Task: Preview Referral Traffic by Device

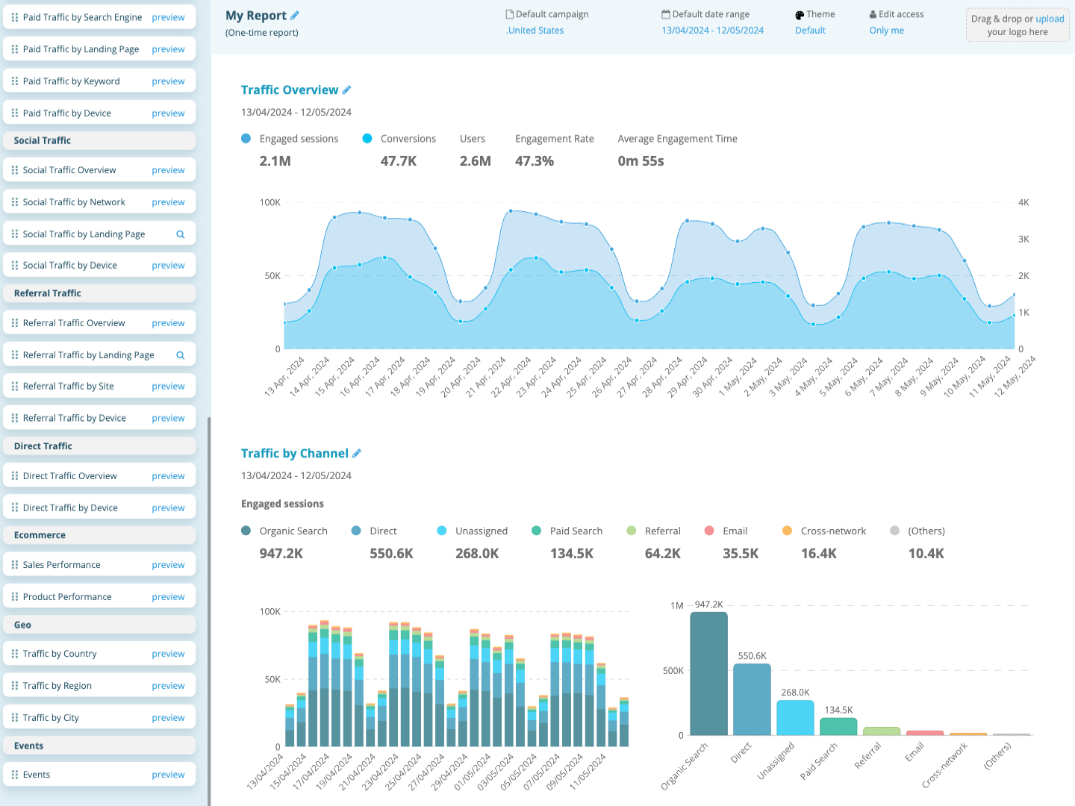Action: pos(168,419)
